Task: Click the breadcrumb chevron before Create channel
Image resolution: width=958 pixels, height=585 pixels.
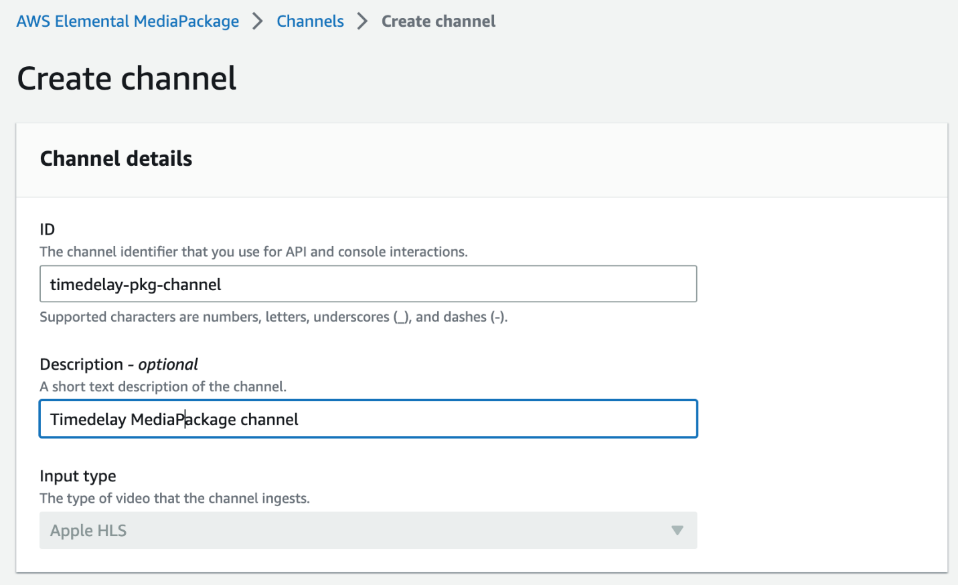Action: 362,21
